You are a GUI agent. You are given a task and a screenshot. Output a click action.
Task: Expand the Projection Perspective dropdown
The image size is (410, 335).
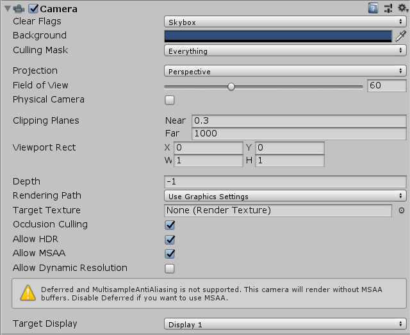(x=285, y=71)
